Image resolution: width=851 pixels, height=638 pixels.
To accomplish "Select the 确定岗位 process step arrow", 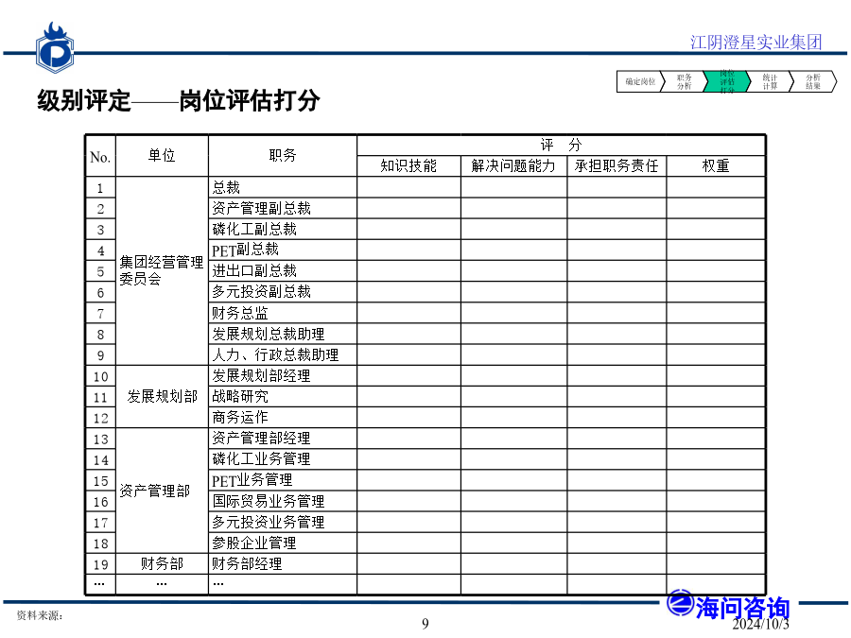I will (639, 82).
